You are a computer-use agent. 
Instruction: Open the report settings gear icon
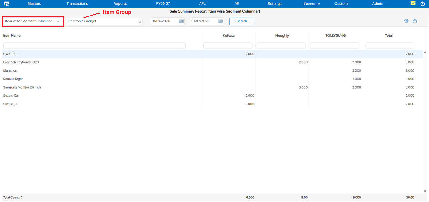coord(406,21)
